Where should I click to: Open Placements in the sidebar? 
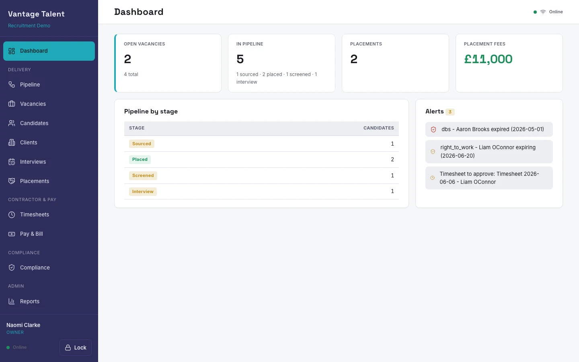tap(49, 181)
